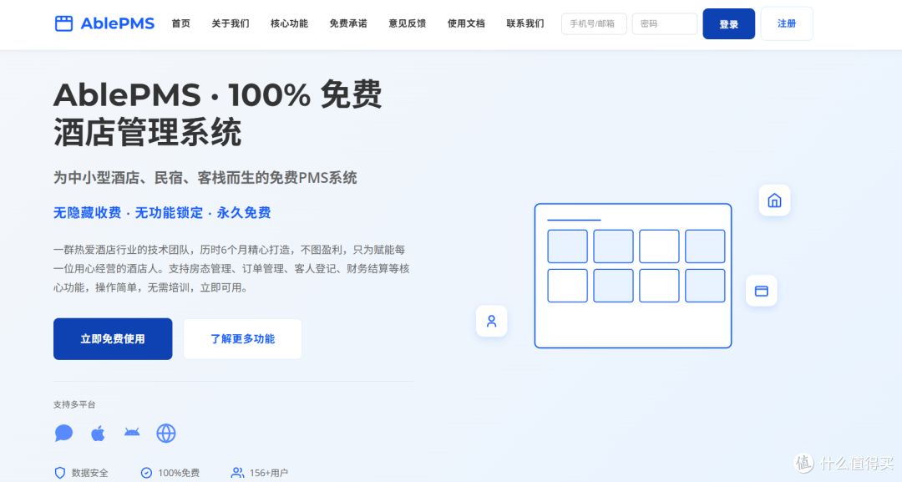Viewport: 902px width, 482px height.
Task: Open 使用文档 in the top menu
Action: click(x=466, y=23)
